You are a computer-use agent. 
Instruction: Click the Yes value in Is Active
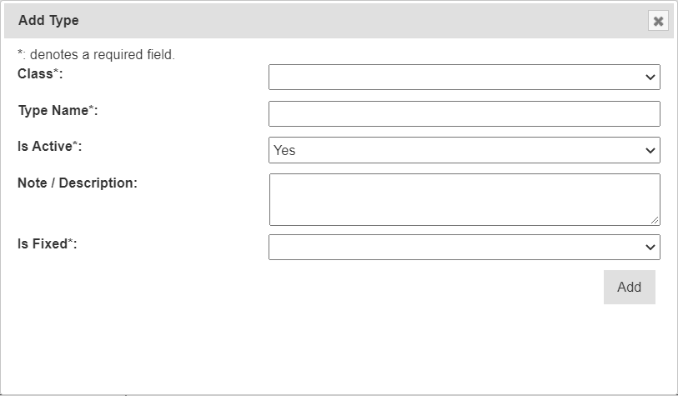click(284, 151)
